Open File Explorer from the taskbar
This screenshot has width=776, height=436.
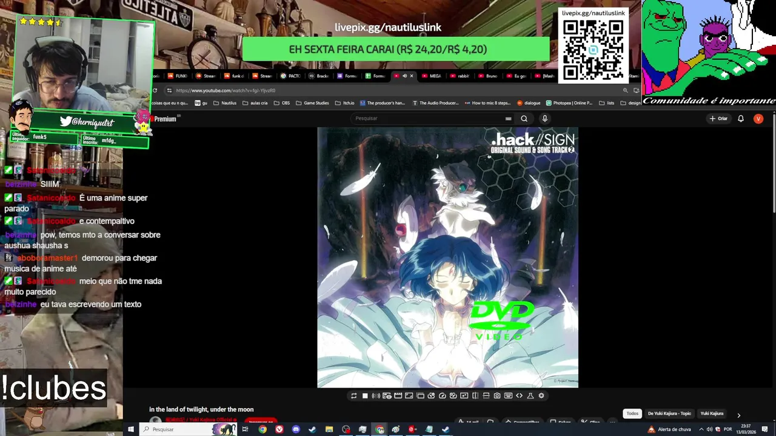tap(329, 429)
